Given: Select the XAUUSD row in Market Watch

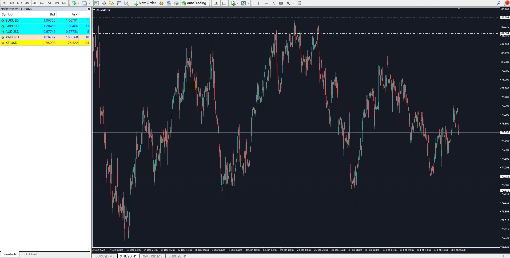Looking at the screenshot, I should tap(45, 37).
